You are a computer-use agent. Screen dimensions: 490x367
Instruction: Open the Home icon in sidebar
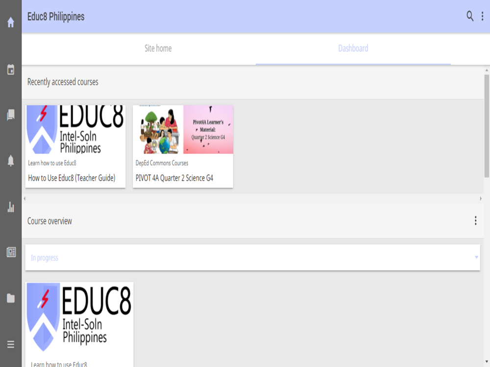click(11, 22)
